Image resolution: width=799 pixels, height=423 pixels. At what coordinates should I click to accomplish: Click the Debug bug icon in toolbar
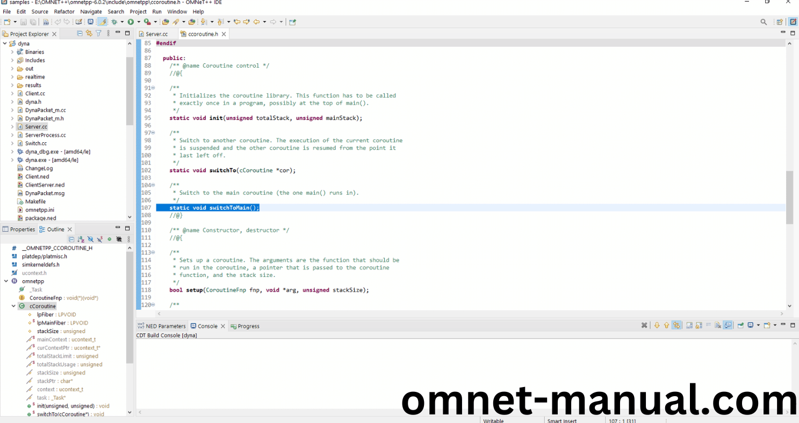(114, 22)
